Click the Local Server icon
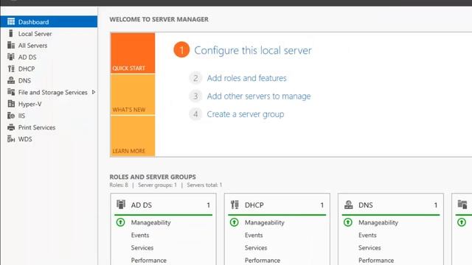472x265 pixels. [x=11, y=33]
